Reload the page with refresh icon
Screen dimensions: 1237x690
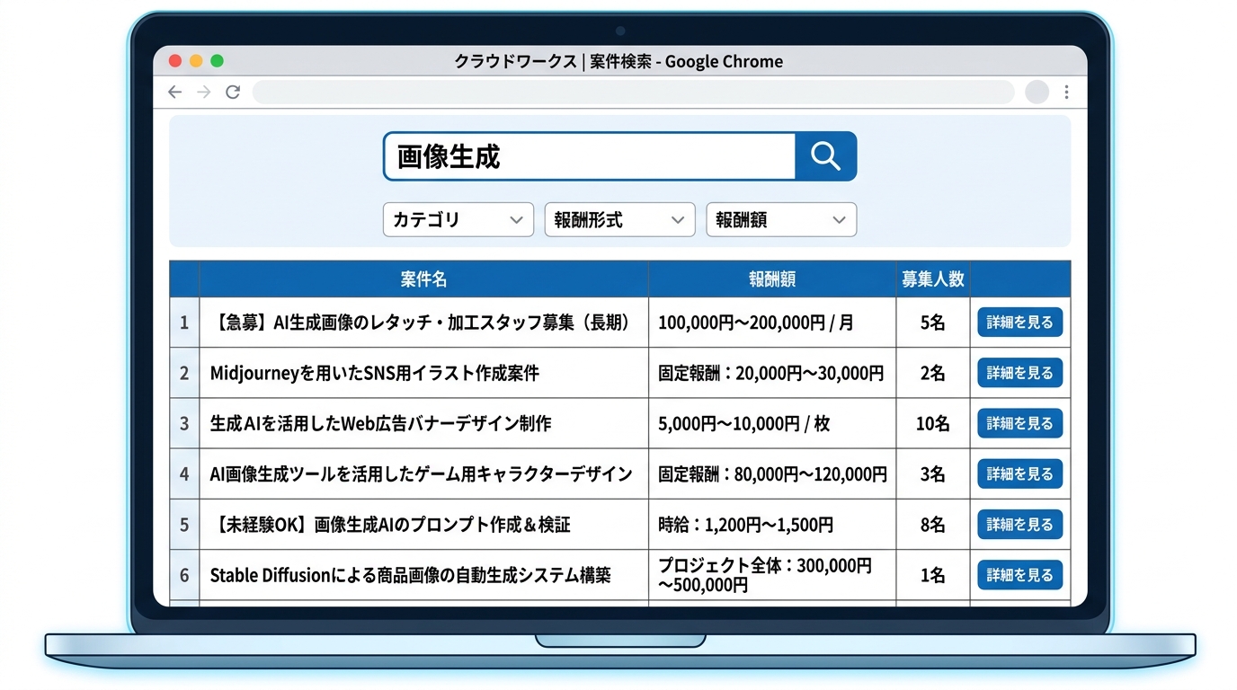point(233,92)
